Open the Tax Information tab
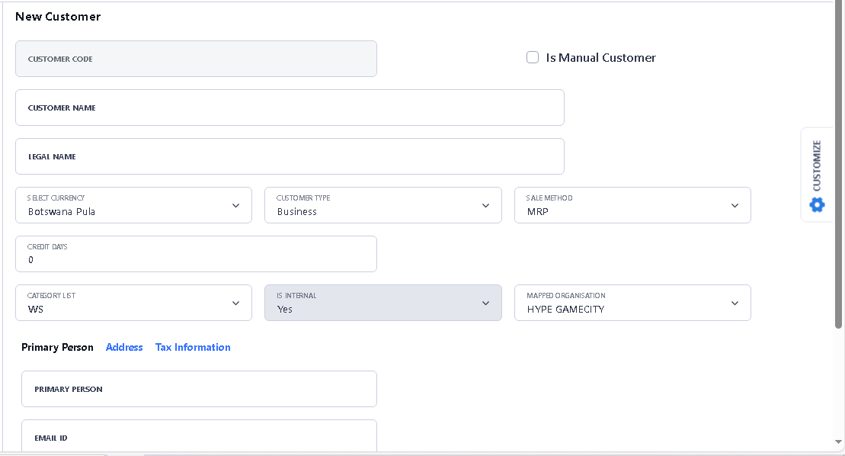This screenshot has height=456, width=845. 193,347
